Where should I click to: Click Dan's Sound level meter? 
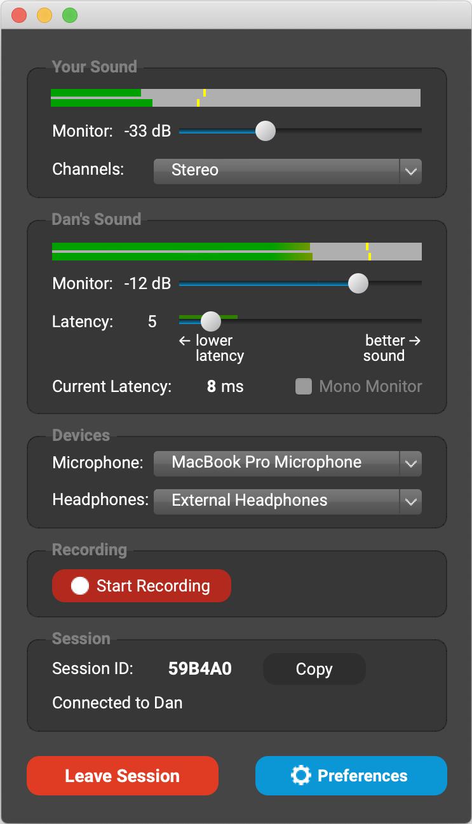[236, 252]
